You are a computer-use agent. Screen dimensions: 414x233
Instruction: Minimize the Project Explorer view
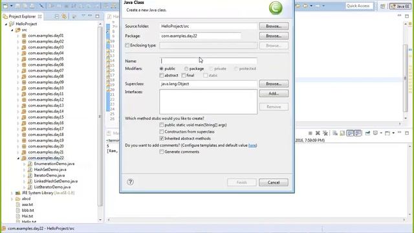(90, 16)
